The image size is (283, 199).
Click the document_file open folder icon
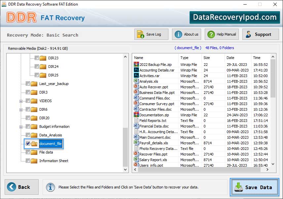click(34, 144)
